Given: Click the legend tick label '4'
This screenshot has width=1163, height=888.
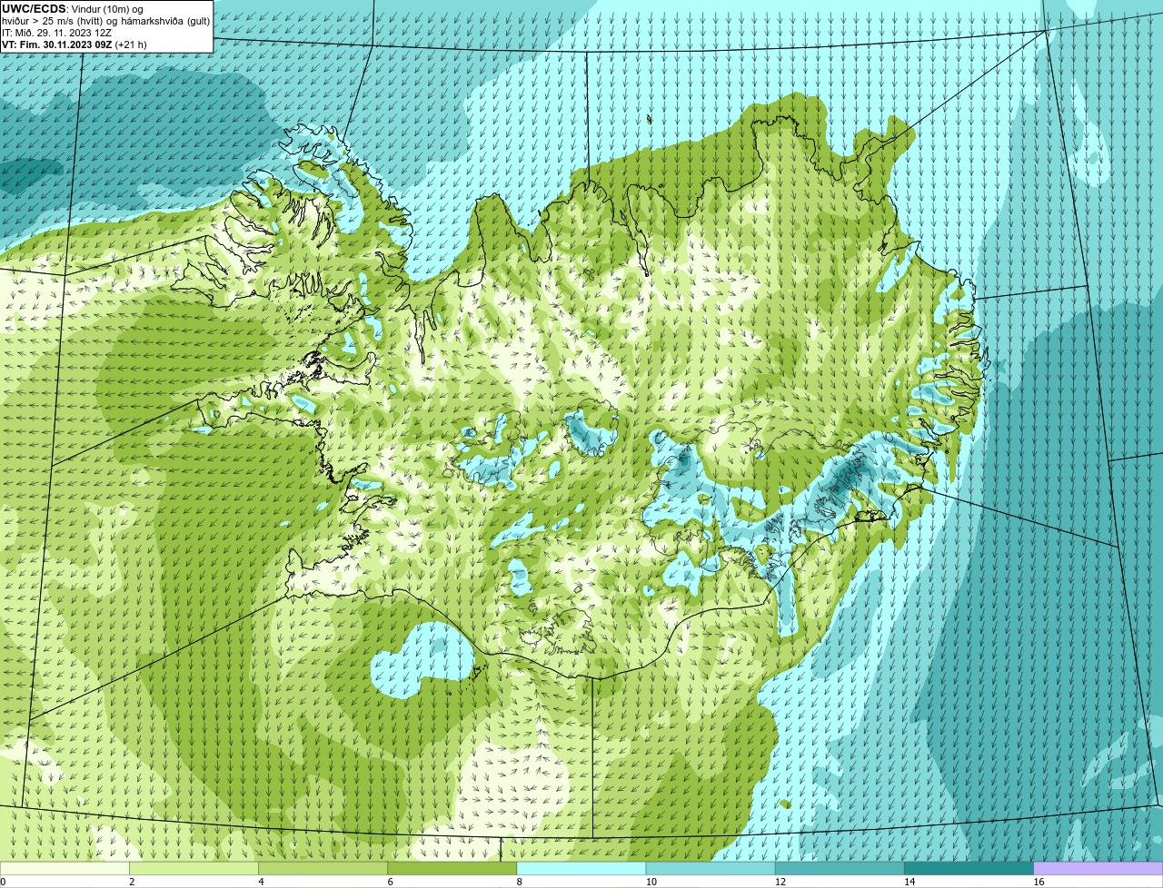Looking at the screenshot, I should pyautogui.click(x=262, y=882).
